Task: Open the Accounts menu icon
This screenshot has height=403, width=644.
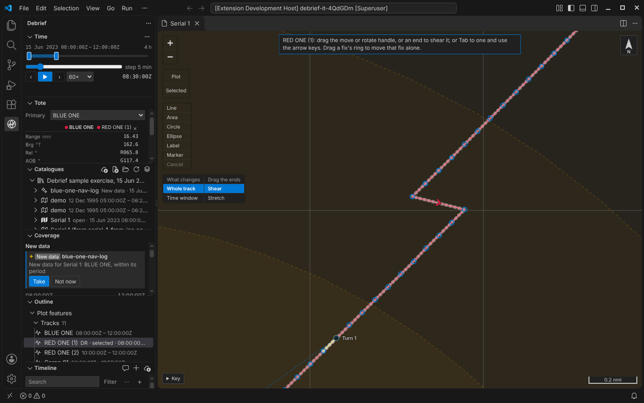Action: 12,359
